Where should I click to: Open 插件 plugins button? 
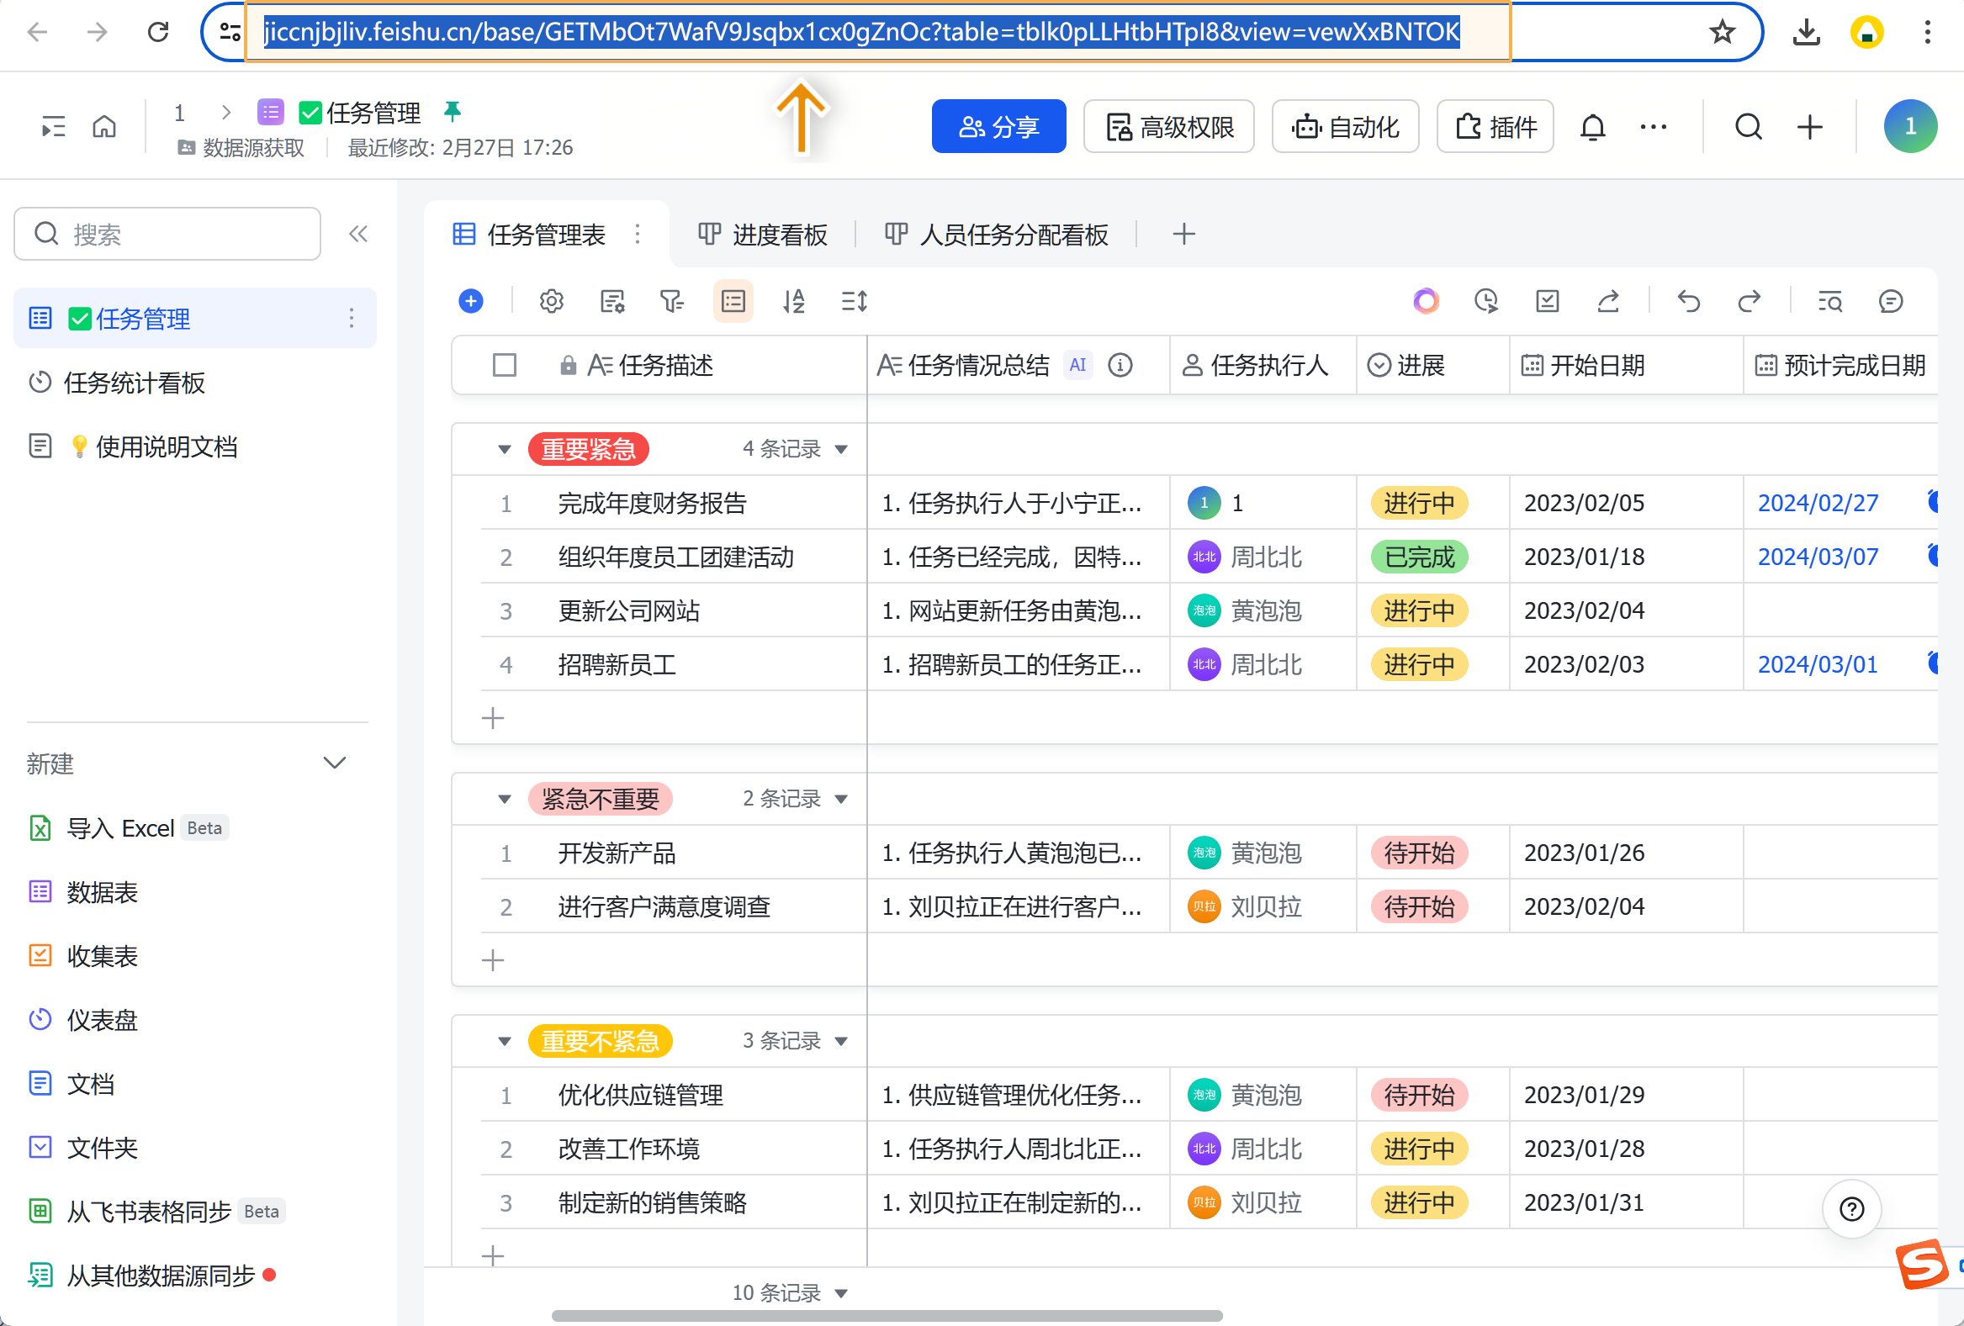(x=1495, y=126)
